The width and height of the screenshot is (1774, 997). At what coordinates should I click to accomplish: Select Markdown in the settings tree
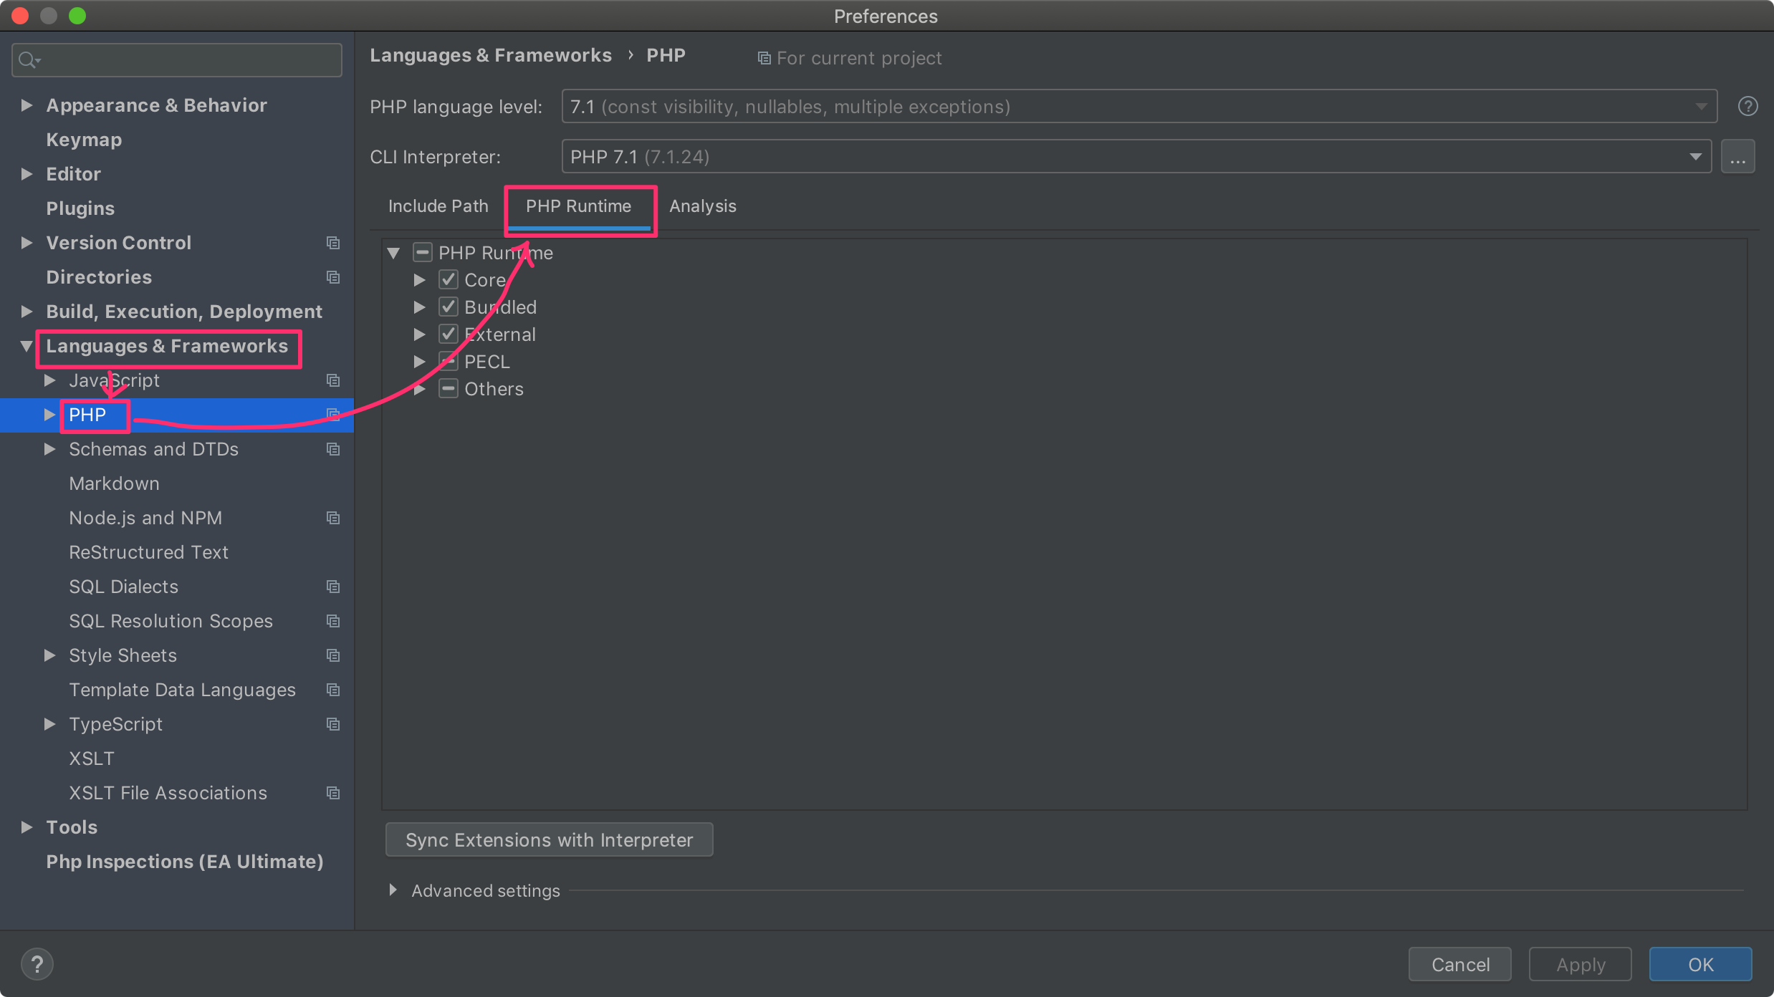pos(114,483)
